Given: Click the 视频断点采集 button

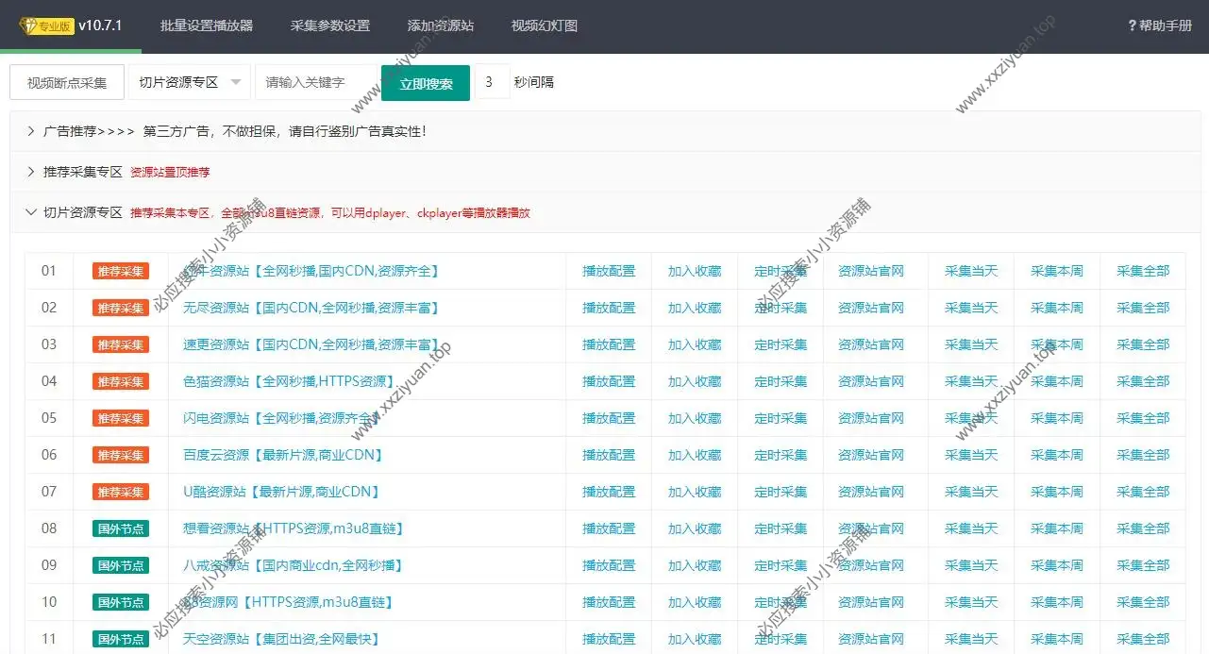Looking at the screenshot, I should pyautogui.click(x=67, y=82).
